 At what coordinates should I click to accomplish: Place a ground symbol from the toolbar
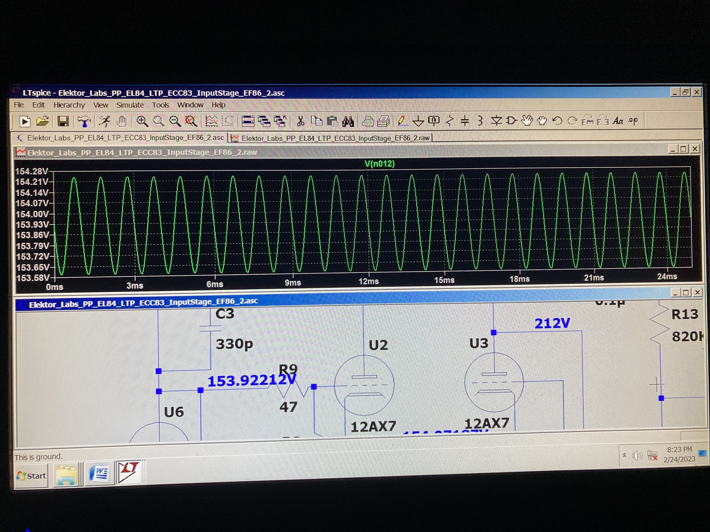coord(418,121)
